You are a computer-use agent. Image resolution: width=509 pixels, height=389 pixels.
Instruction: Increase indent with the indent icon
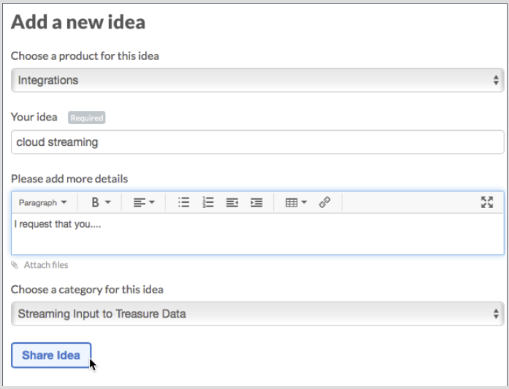(x=256, y=202)
